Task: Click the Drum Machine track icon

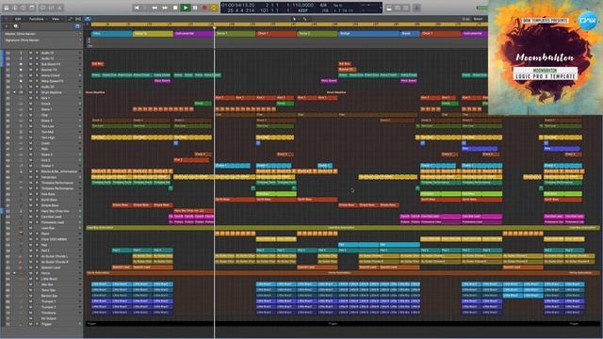Action: click(21, 92)
